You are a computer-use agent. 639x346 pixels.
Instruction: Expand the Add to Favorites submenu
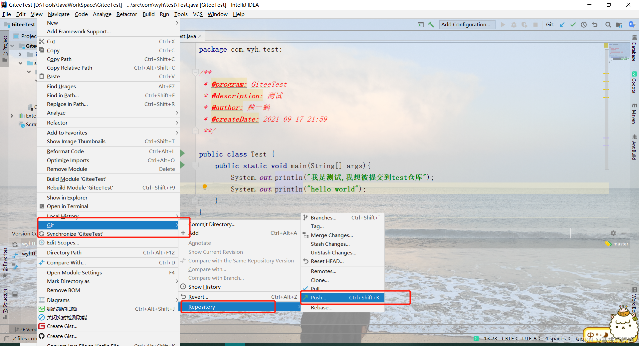(108, 133)
